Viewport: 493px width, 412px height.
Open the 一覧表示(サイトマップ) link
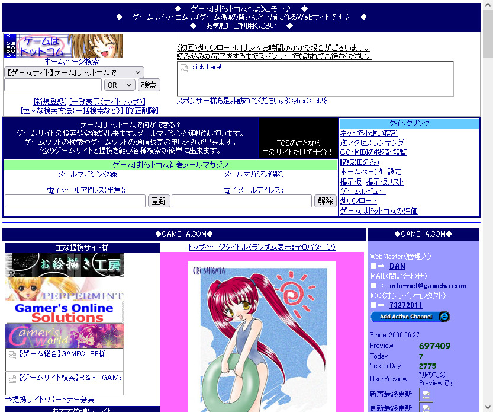tap(107, 102)
